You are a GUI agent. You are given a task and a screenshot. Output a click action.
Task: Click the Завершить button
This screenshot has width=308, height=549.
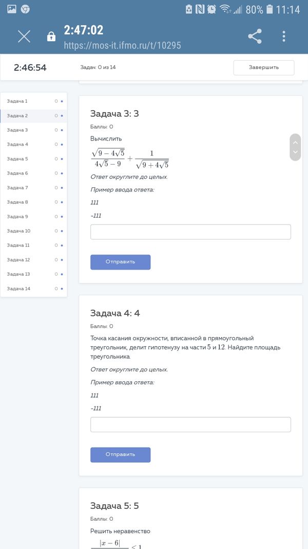(264, 67)
